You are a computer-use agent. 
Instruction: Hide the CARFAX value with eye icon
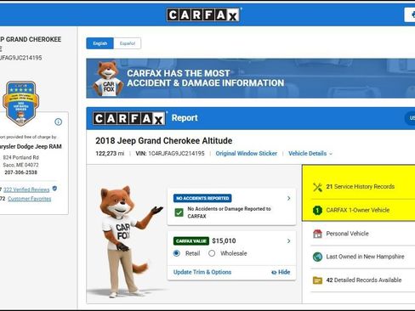281,272
